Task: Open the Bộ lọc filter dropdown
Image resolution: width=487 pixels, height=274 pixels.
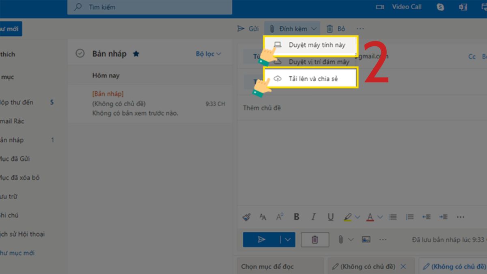Action: pyautogui.click(x=208, y=54)
